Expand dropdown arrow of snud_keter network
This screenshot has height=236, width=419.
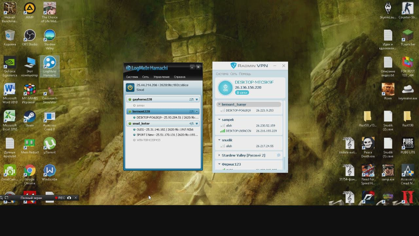pyautogui.click(x=197, y=124)
